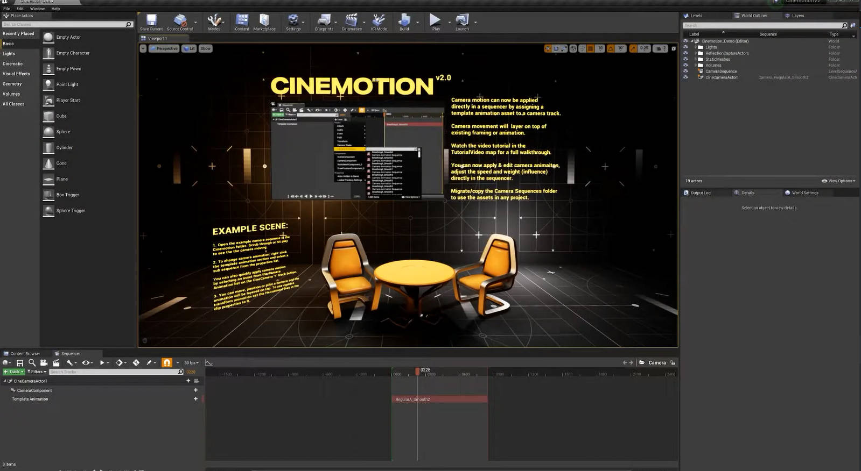The image size is (861, 471).
Task: Click the viewport Show button
Action: pyautogui.click(x=206, y=48)
